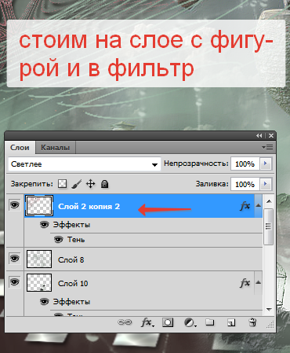Close the layers panel with X
Screen dimensions: 290x353
(x=271, y=135)
